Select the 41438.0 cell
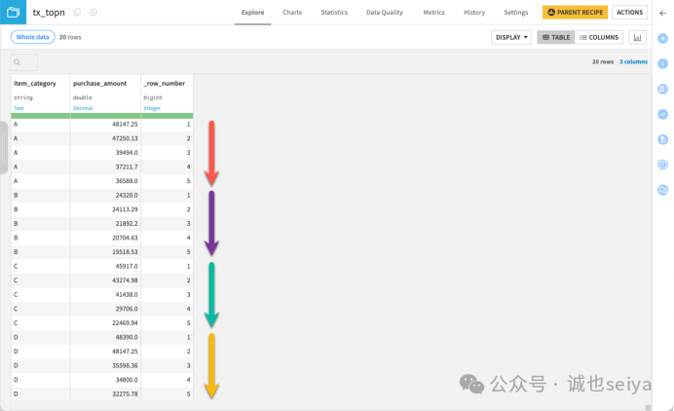 (105, 294)
